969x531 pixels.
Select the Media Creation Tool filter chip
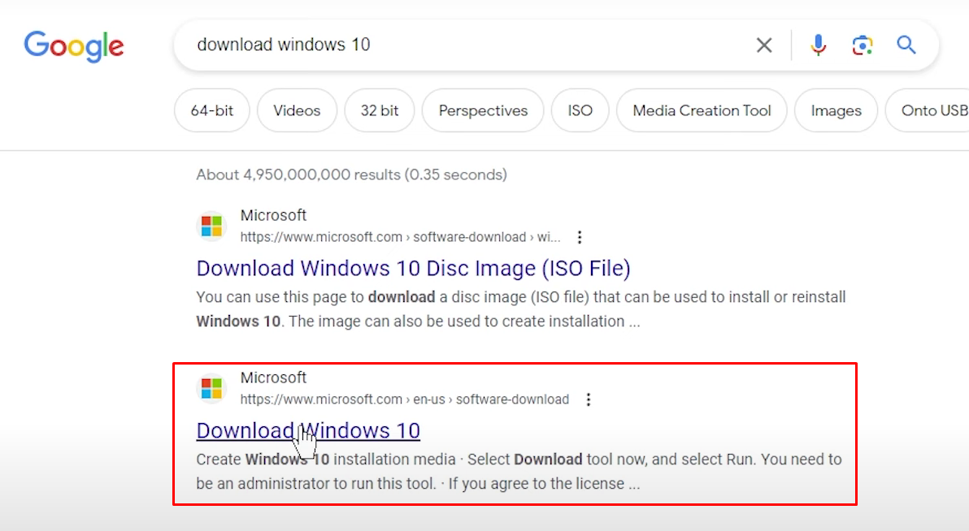tap(701, 110)
